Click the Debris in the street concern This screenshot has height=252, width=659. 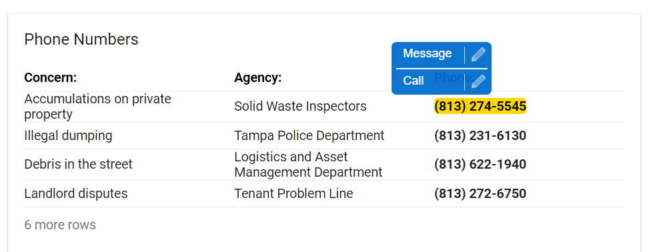pyautogui.click(x=78, y=164)
